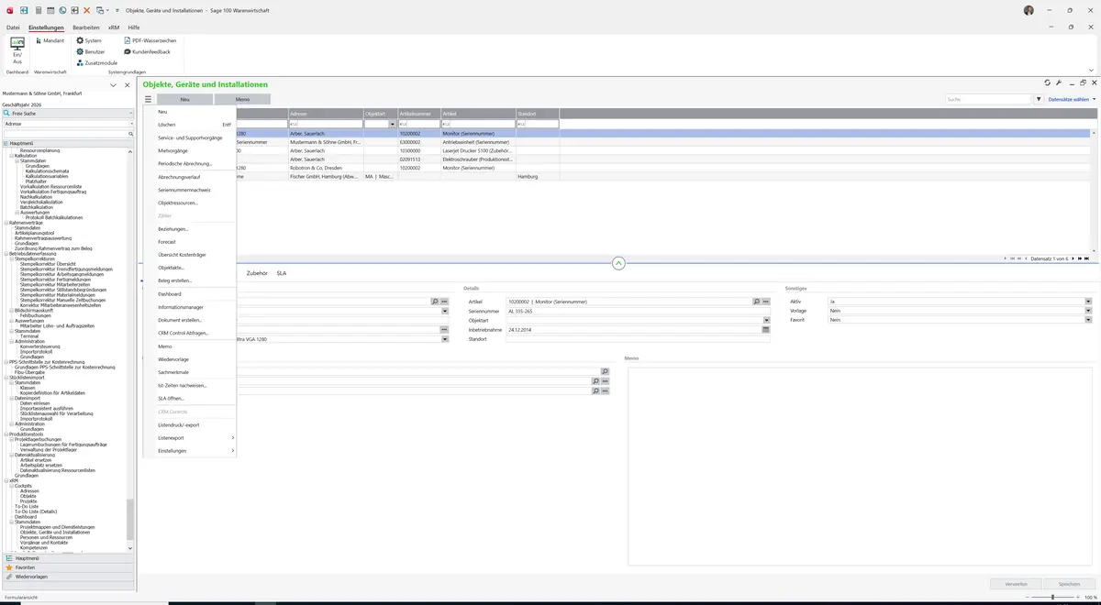
Task: Click the Memo button next to Neu
Action: pyautogui.click(x=242, y=99)
